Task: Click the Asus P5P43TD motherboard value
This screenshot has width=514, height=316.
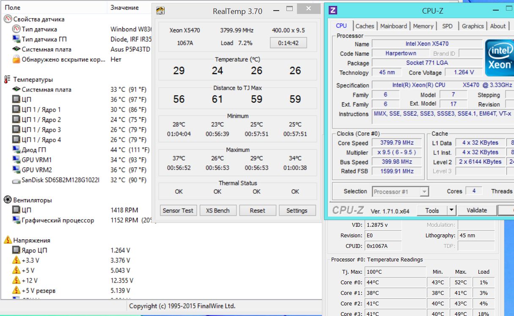Action: coord(130,49)
